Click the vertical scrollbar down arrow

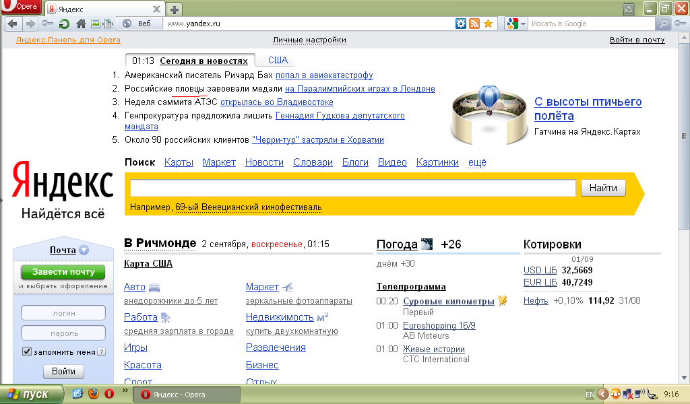tap(684, 378)
